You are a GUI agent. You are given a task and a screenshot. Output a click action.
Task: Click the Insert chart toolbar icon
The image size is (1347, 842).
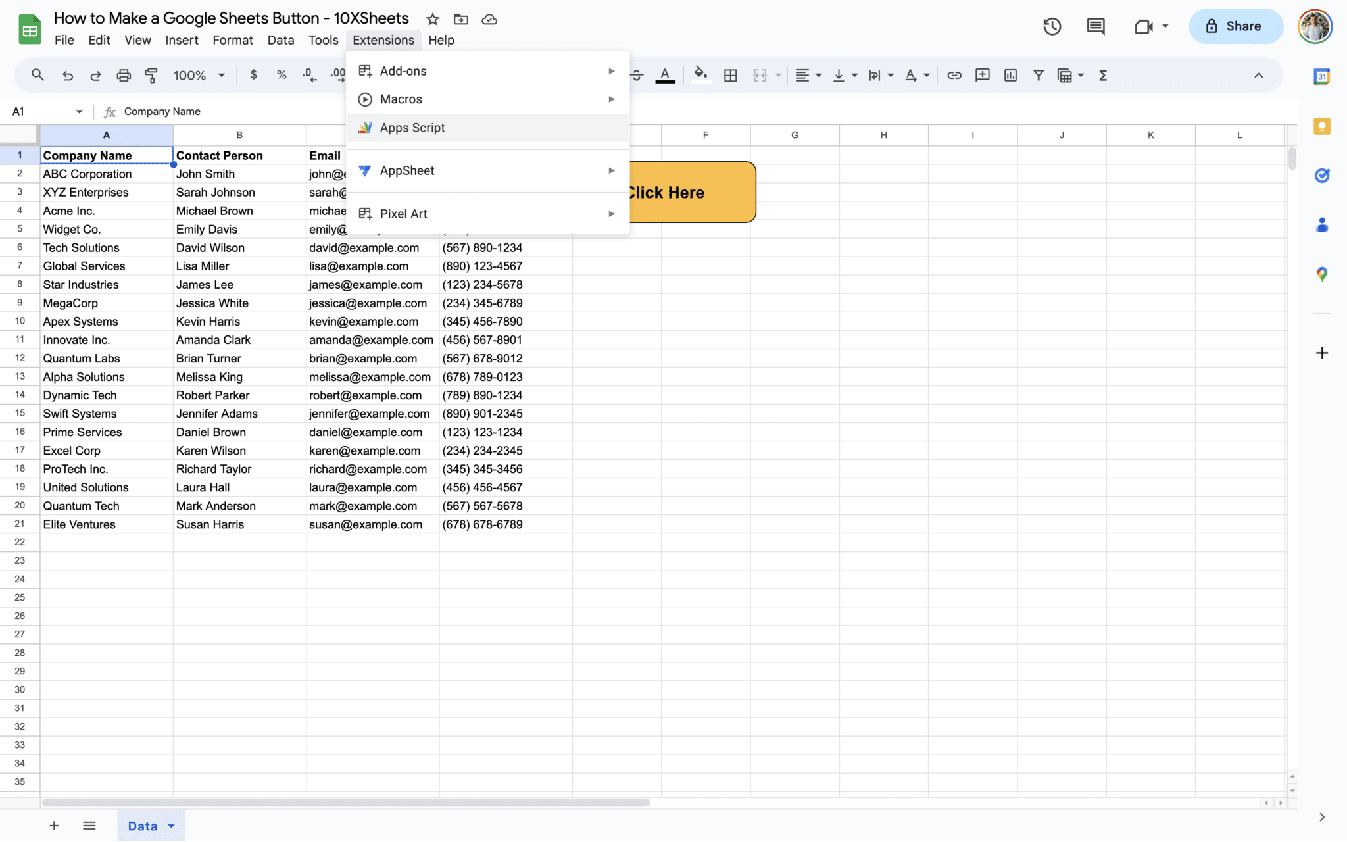1010,76
